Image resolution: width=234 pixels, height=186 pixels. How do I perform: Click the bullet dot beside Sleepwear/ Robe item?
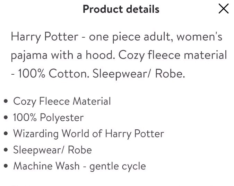click(6, 150)
